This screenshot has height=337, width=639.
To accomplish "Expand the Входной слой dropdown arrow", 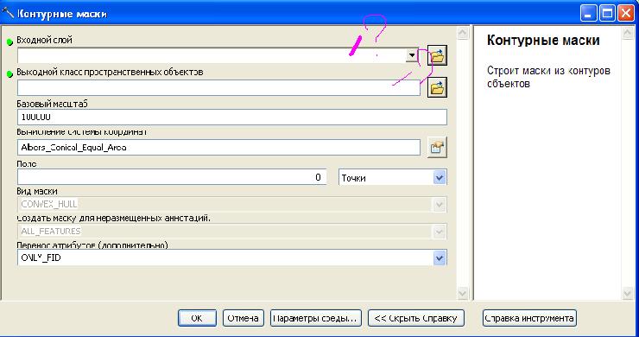I will (x=412, y=55).
